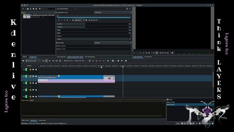Click the record dot icon in the timeline toolbar

point(122,61)
